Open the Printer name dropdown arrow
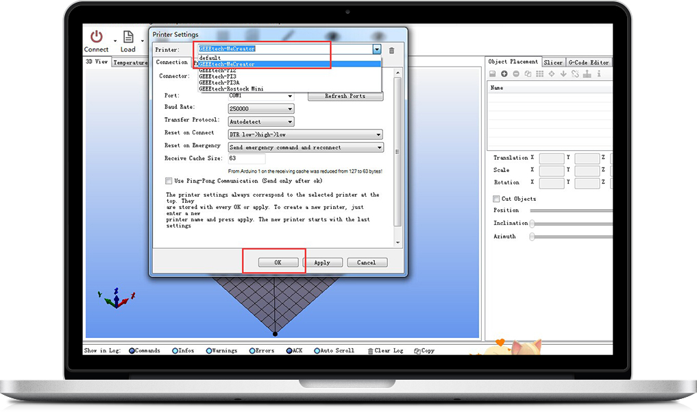This screenshot has height=412, width=697. 377,49
